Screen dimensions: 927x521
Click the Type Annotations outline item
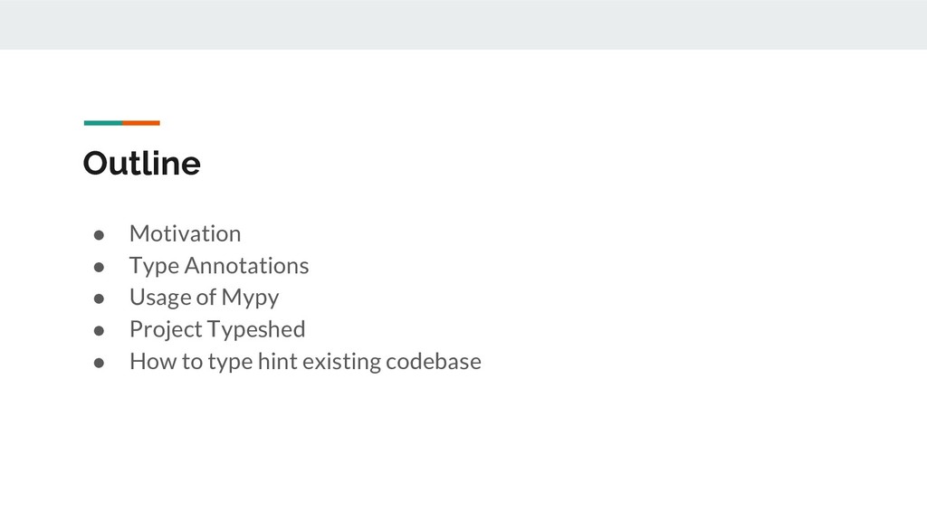[218, 266]
